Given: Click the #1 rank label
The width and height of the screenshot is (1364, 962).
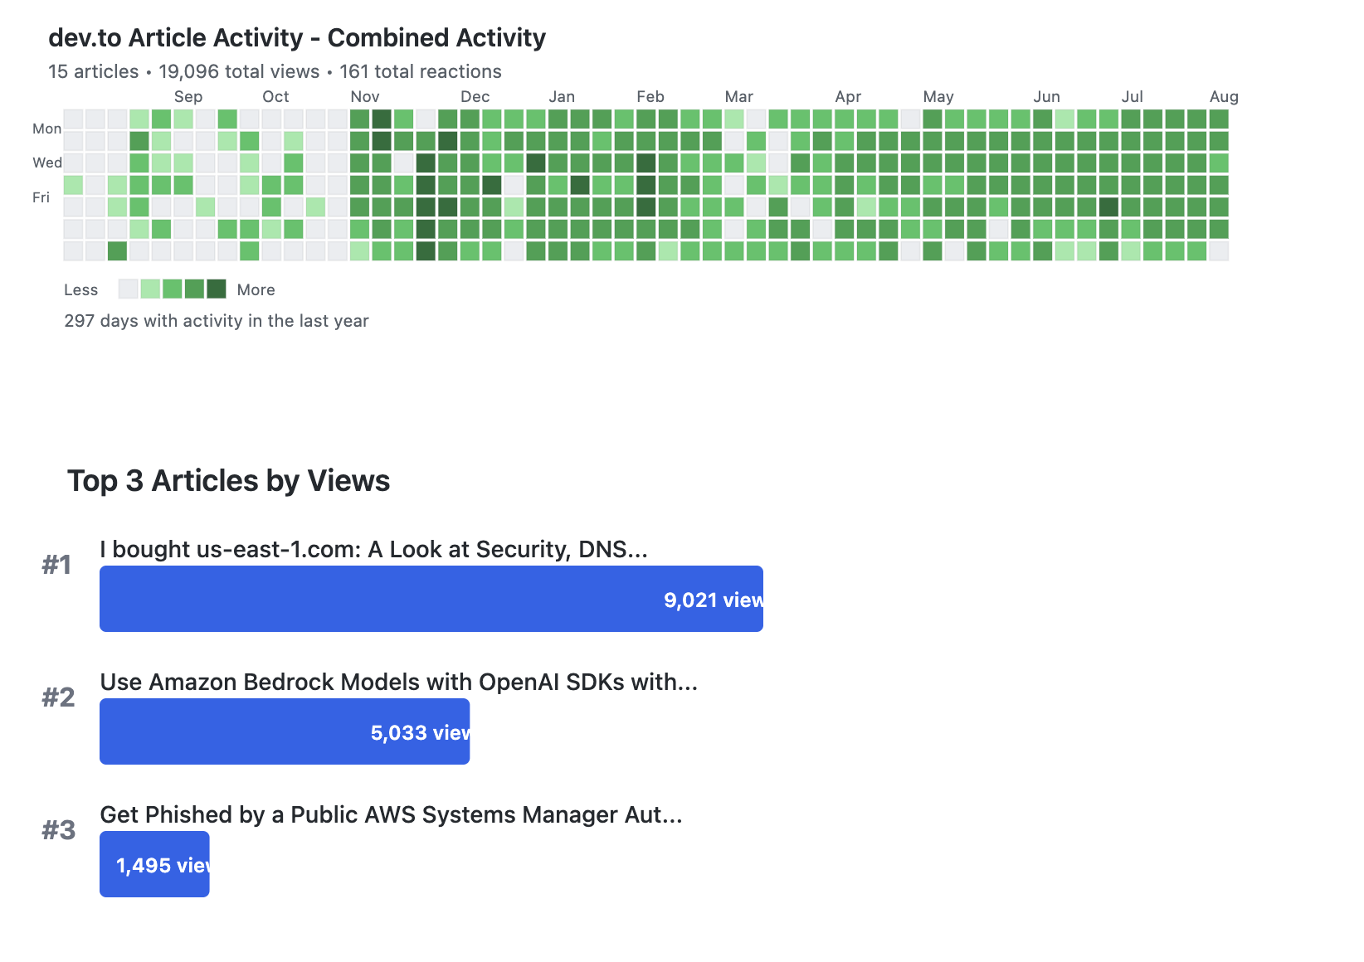Looking at the screenshot, I should pos(57,565).
